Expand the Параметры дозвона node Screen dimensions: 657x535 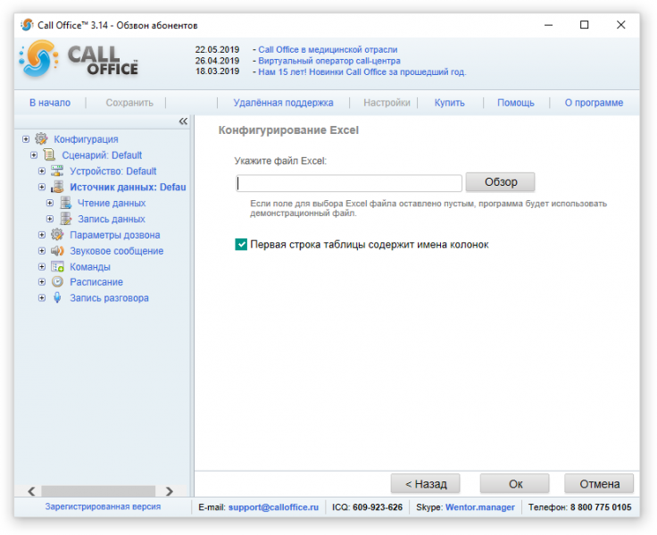(x=42, y=234)
